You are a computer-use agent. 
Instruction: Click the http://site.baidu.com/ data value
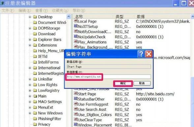pyautogui.click(x=155, y=94)
